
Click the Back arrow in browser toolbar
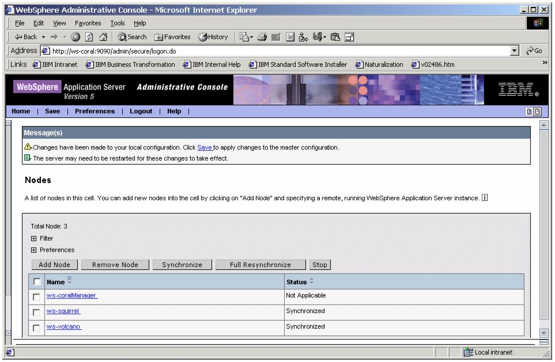coord(25,37)
